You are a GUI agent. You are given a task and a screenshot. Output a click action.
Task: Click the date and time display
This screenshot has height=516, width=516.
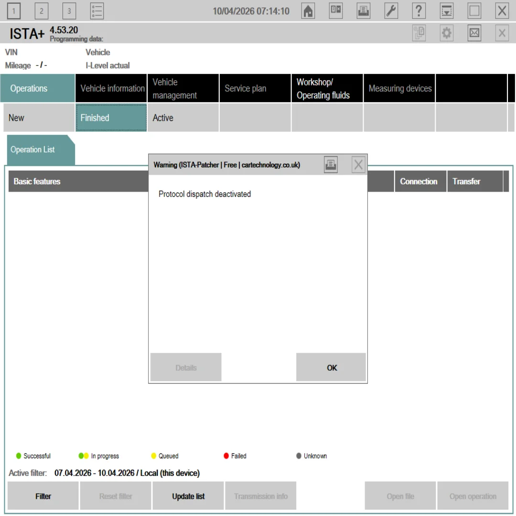coord(251,11)
